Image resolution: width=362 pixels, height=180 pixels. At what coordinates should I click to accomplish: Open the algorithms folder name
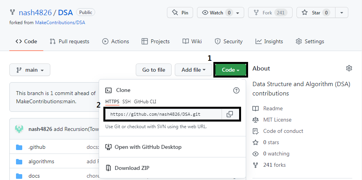click(x=41, y=162)
